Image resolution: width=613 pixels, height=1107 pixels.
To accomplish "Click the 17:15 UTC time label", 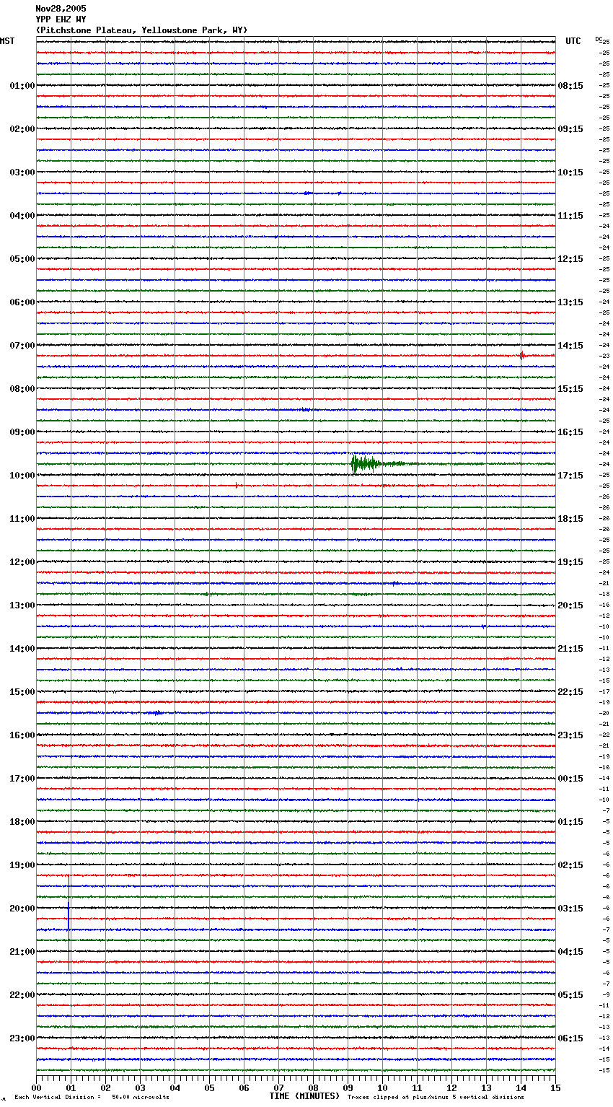I will pos(570,476).
